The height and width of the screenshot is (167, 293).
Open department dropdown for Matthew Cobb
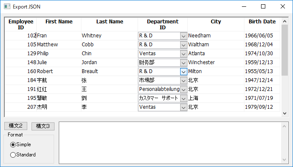point(184,45)
